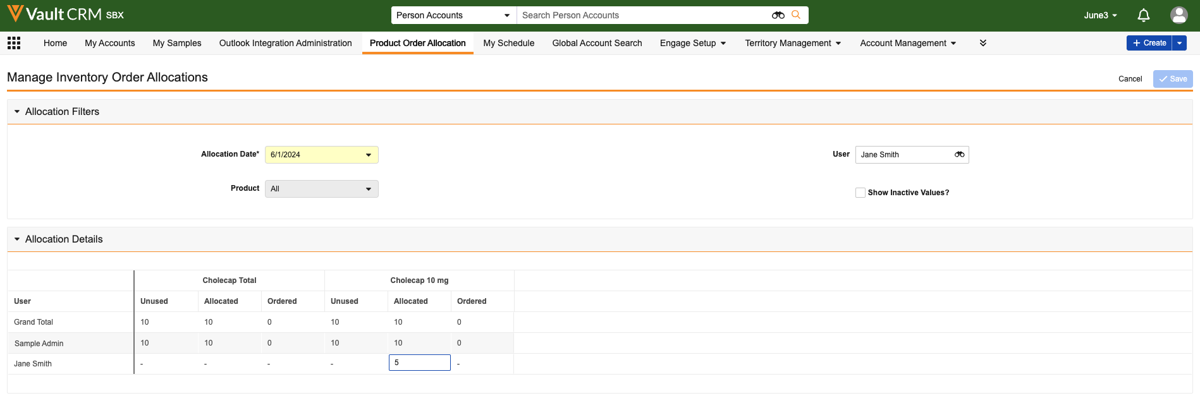
Task: Click the binoculars icon in search bar
Action: (778, 15)
